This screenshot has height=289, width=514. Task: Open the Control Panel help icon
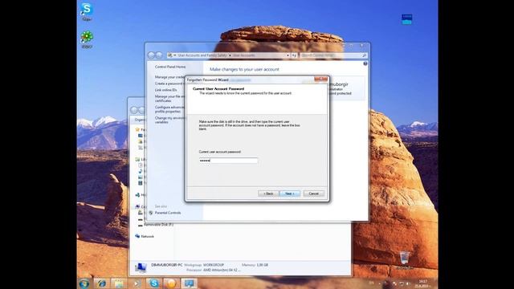[x=365, y=63]
